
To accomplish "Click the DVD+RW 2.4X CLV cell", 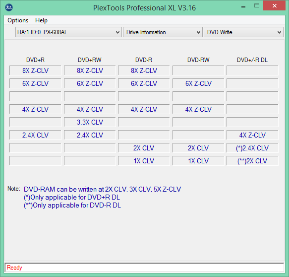I will [x=90, y=135].
